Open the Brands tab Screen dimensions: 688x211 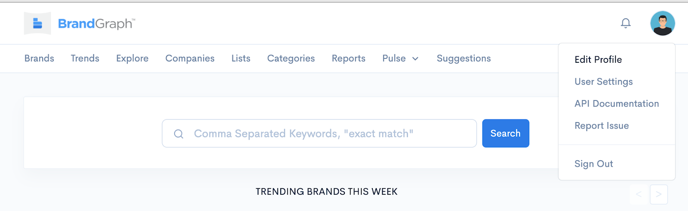(39, 58)
